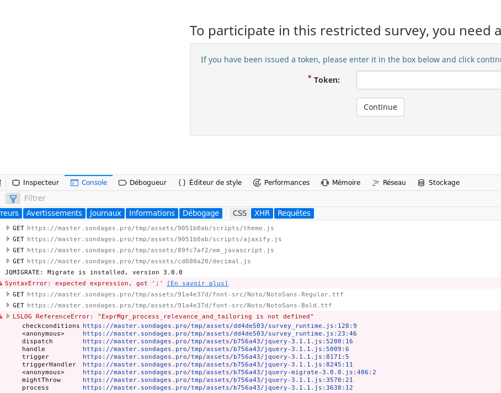Click the Débogueur tab icon
This screenshot has width=501, height=393.
[x=122, y=183]
